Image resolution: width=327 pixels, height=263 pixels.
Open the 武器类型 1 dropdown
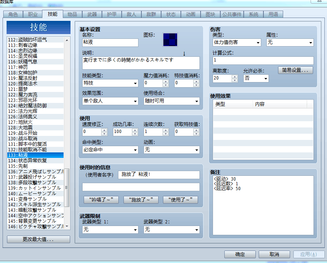click(110, 230)
